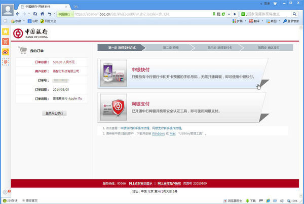304x204 pixels.
Task: Click the order amount 500.00 人民币元
Action: [x=64, y=62]
